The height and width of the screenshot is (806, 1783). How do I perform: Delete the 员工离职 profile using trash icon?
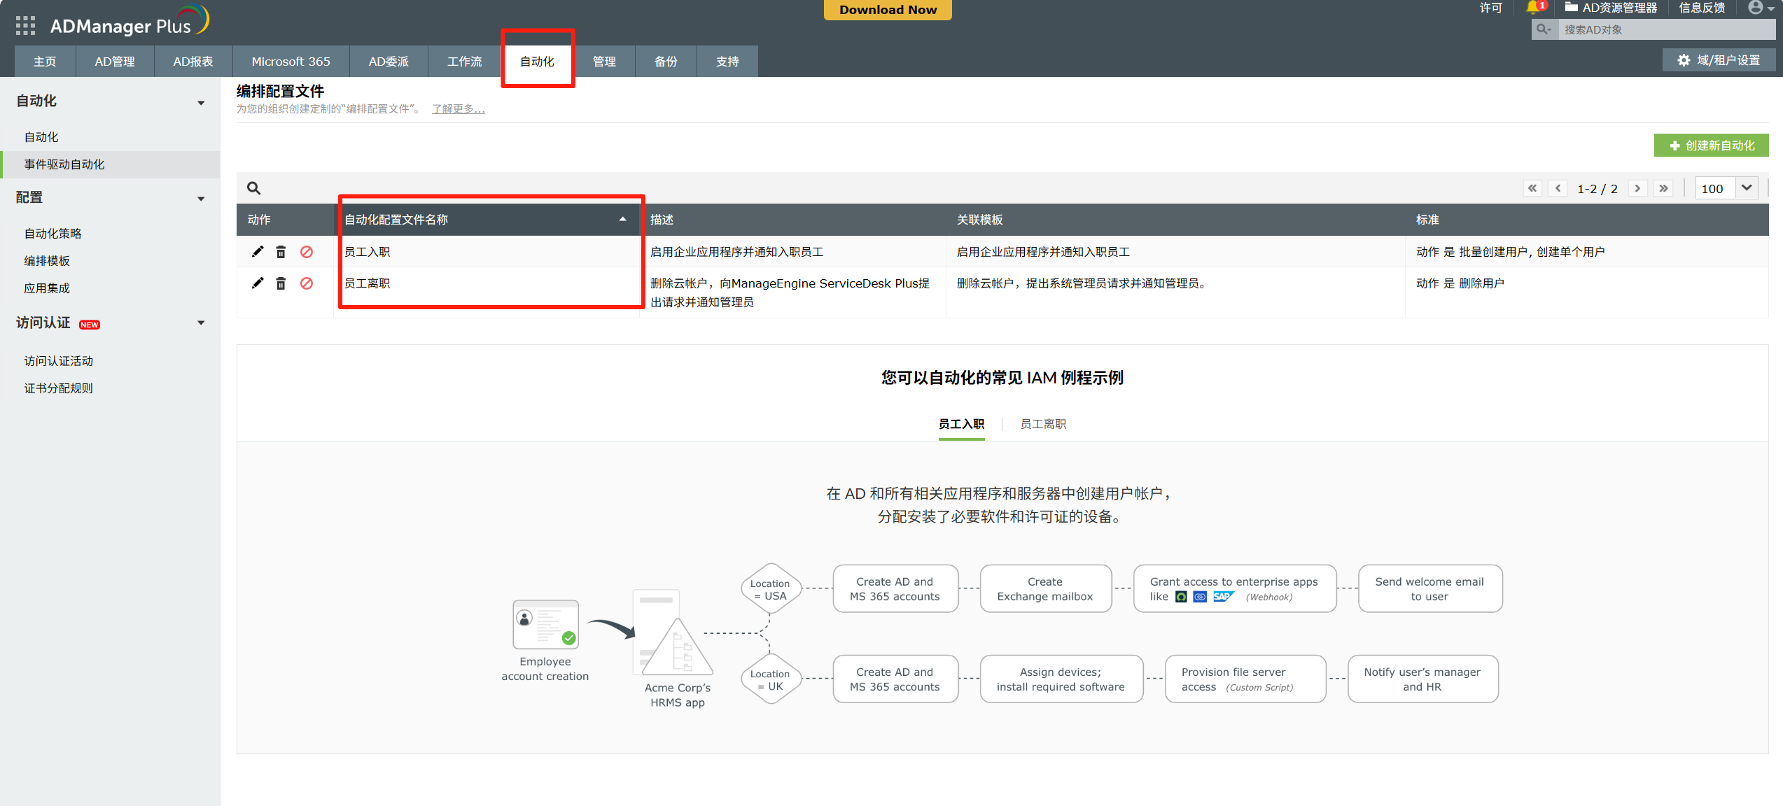281,283
